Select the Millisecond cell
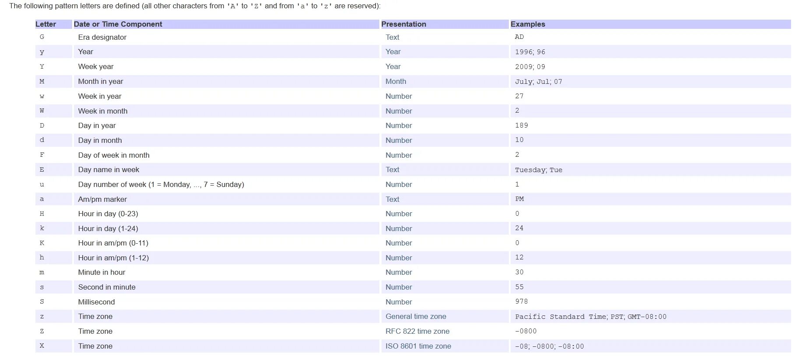802x356 pixels. click(226, 302)
